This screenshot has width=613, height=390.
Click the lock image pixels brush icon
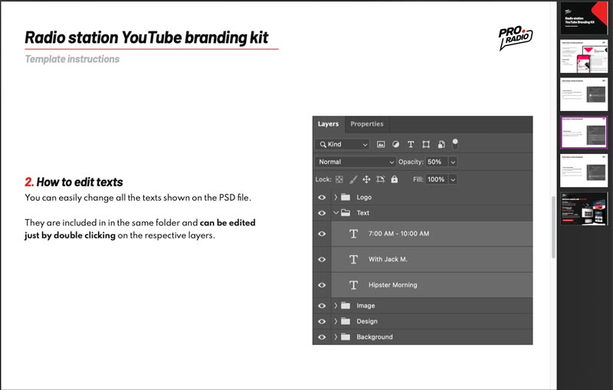353,179
